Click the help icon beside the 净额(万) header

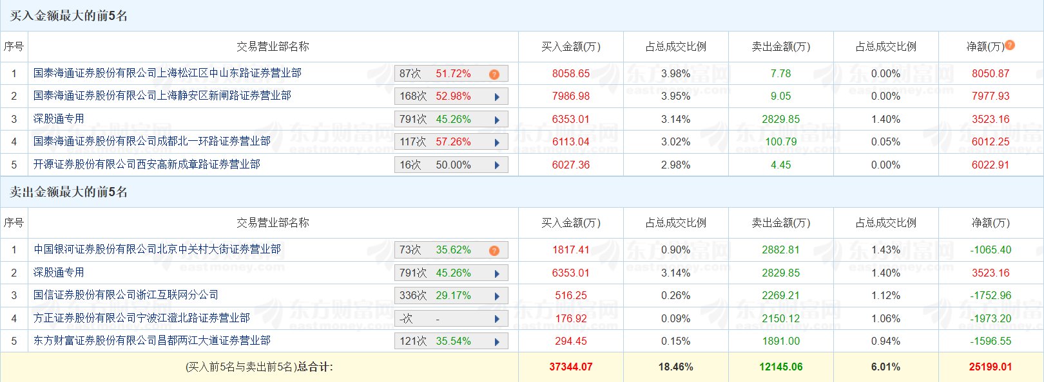tap(1010, 45)
